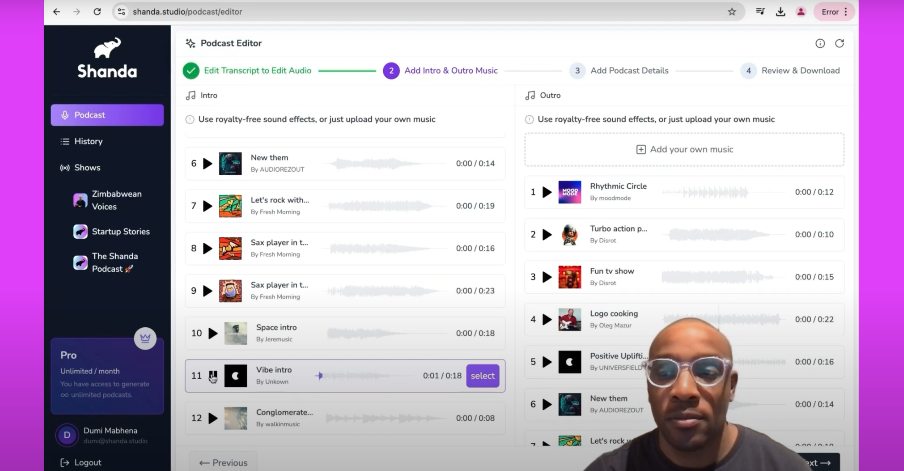Open the browser profile avatar
Image resolution: width=904 pixels, height=471 pixels.
point(801,12)
